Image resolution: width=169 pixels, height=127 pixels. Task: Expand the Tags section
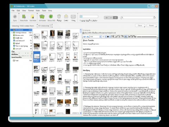pyautogui.click(x=21, y=52)
